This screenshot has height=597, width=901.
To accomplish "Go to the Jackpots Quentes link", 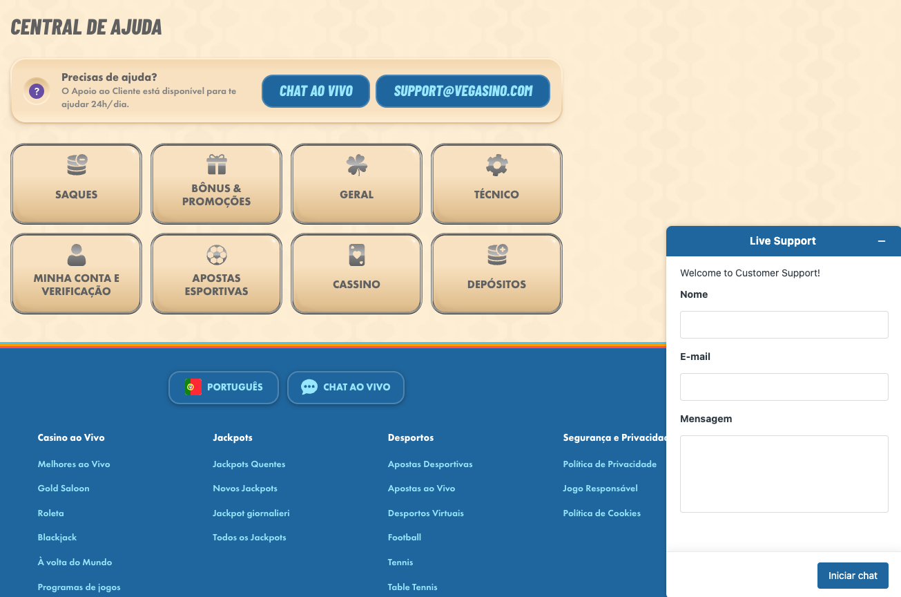I will (x=249, y=464).
